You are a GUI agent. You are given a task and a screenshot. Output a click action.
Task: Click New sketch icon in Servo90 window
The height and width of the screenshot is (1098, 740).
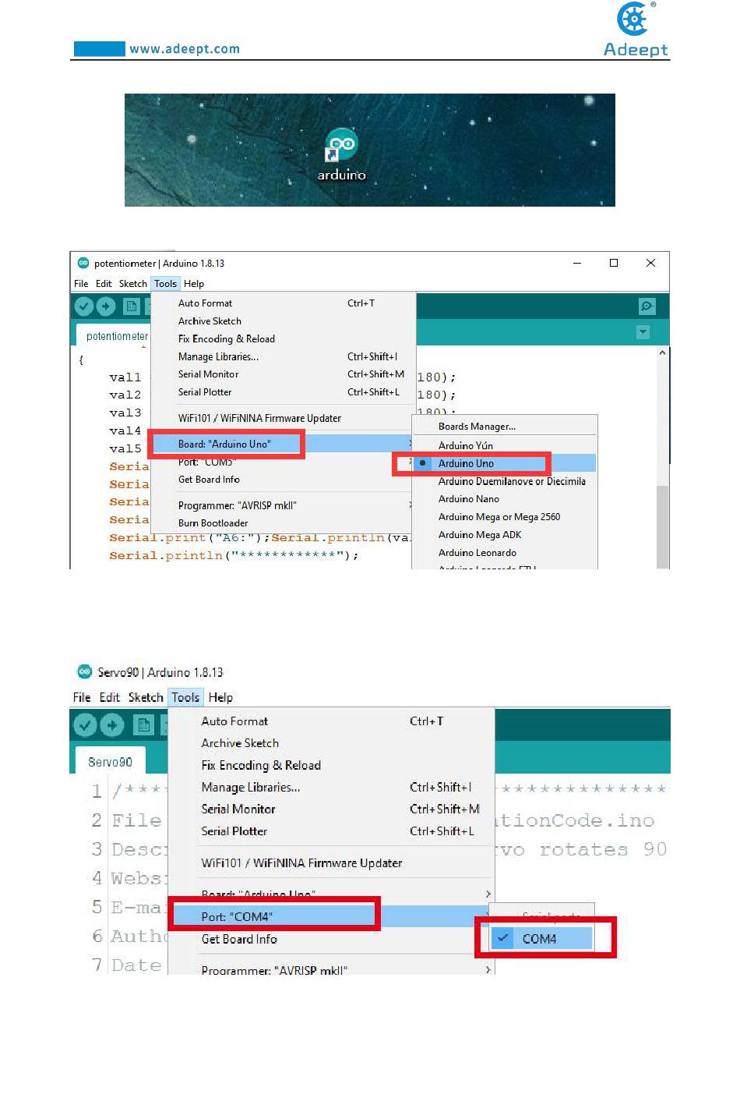[x=143, y=725]
